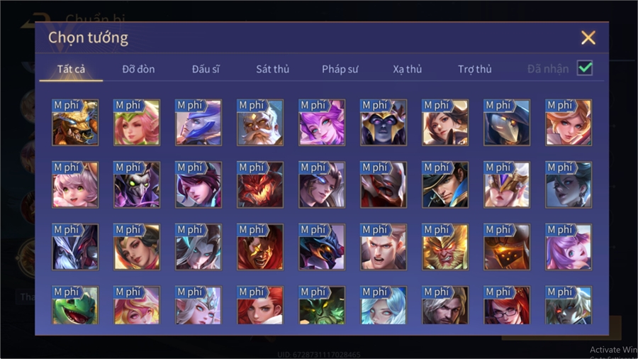Switch to the Đấu sĩ tab
Image resolution: width=638 pixels, height=359 pixels.
(x=206, y=70)
